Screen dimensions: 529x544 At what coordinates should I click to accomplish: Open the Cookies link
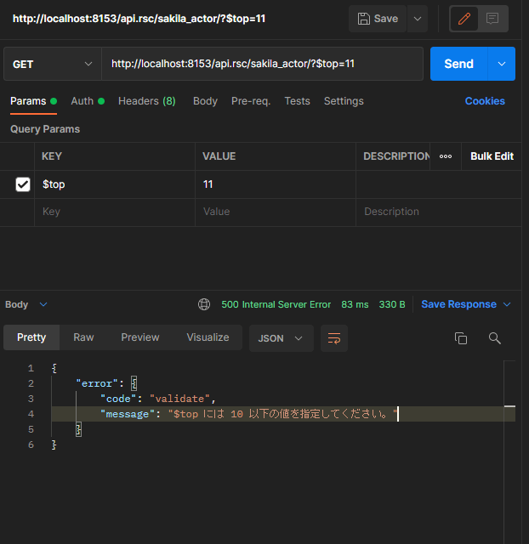click(485, 101)
